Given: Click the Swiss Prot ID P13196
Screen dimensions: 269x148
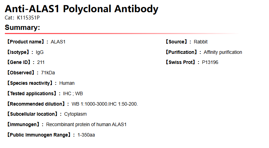Looking at the screenshot, I should click(210, 63).
